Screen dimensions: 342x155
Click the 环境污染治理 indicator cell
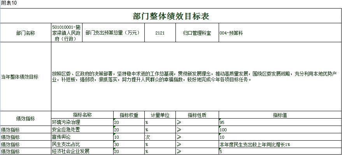pos(82,122)
